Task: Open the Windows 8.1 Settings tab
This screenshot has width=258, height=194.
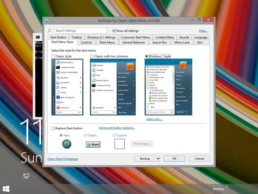Action: click(x=101, y=37)
